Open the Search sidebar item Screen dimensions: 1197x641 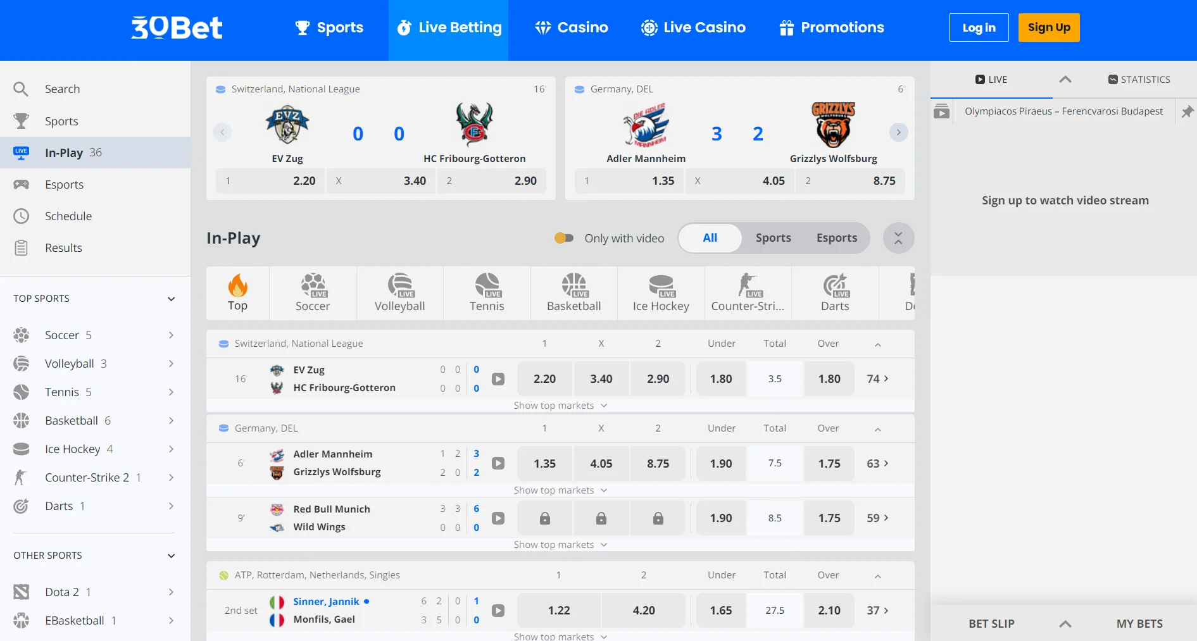[x=95, y=89]
